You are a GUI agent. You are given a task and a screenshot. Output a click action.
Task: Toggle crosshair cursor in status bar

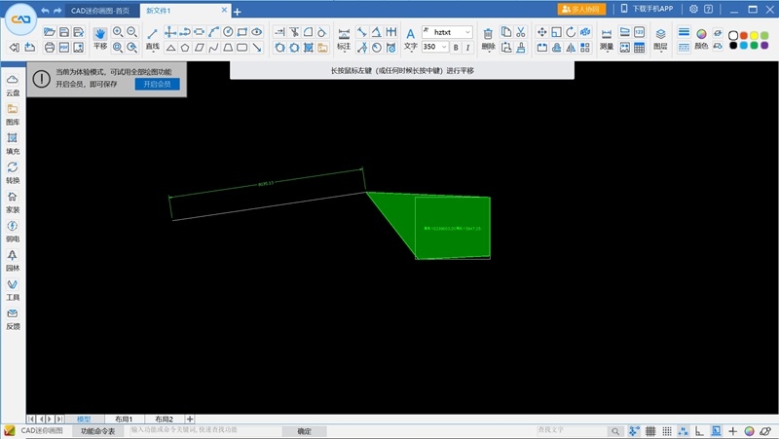click(732, 431)
